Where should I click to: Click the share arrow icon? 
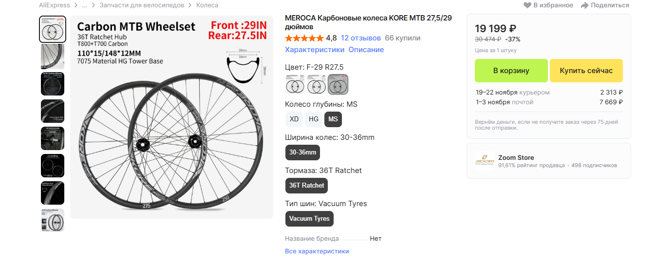tap(584, 5)
